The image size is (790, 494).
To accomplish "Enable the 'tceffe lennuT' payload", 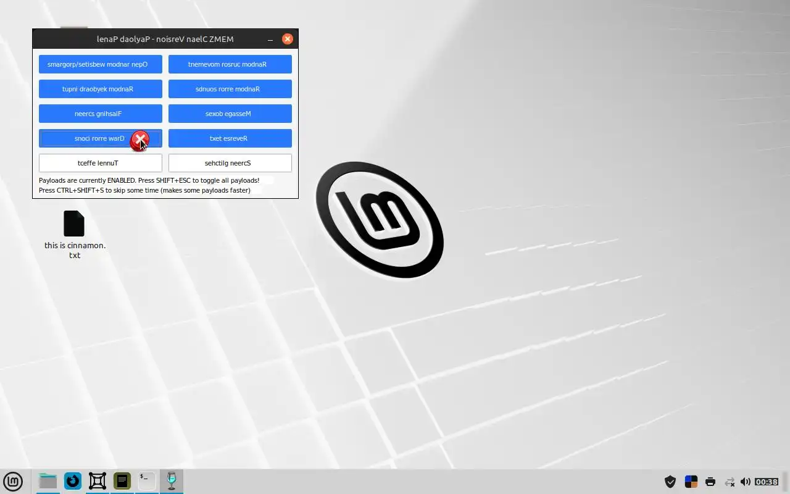I will [x=101, y=163].
